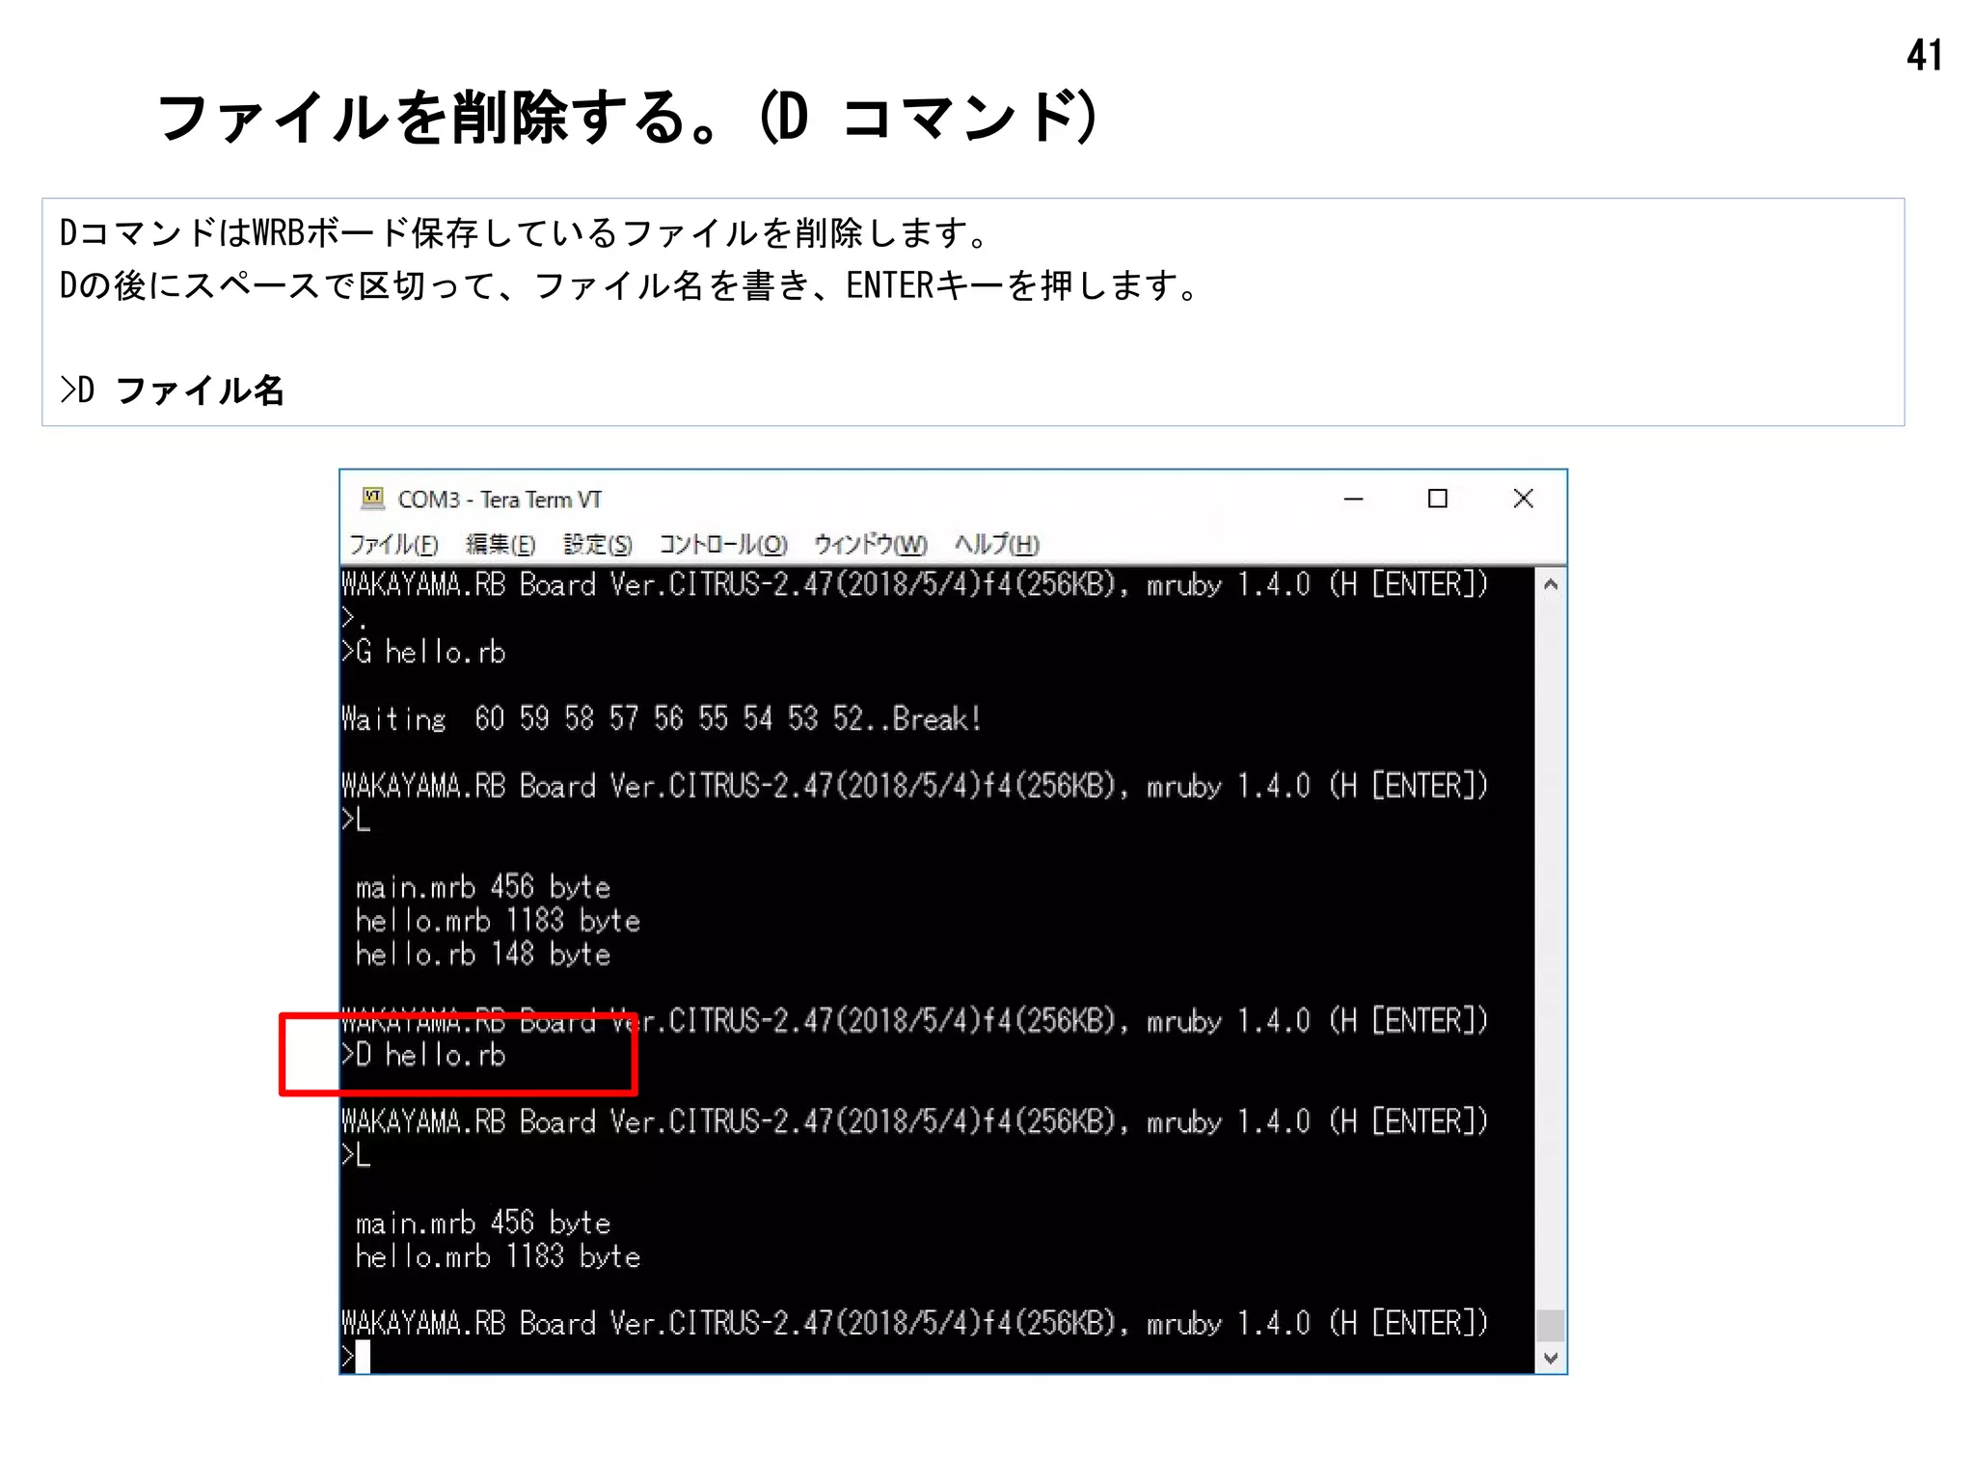1975x1481 pixels.
Task: Open the ヘルプ(H) menu
Action: [997, 545]
